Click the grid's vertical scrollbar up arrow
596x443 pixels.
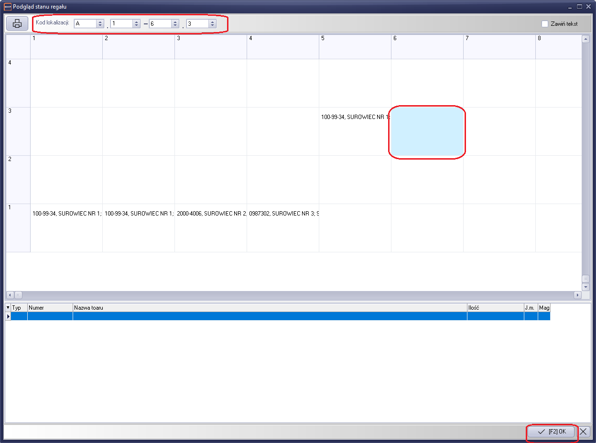point(585,39)
